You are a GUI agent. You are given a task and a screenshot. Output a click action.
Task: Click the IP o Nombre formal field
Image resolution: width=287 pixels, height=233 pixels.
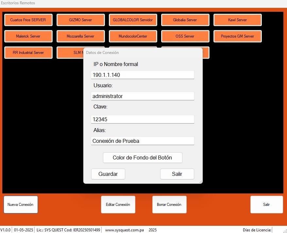143,75
